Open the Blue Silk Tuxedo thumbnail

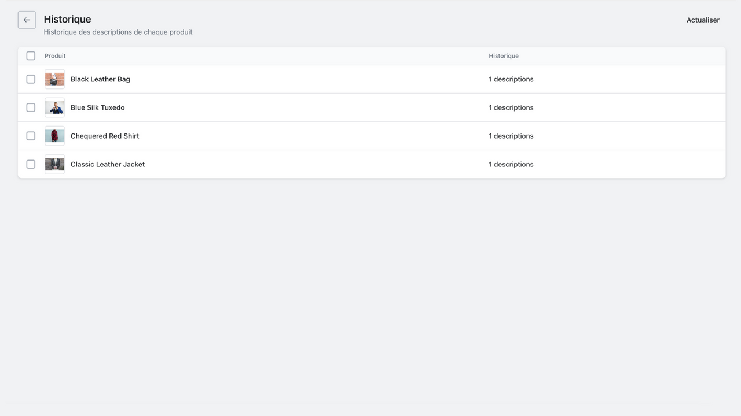(x=54, y=107)
